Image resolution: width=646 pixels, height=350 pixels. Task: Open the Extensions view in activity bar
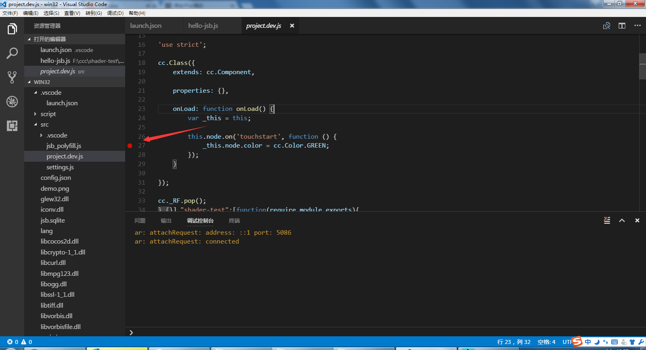12,126
